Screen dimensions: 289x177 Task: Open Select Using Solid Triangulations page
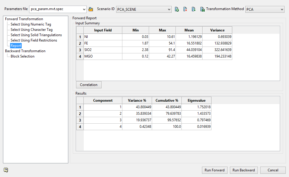[36, 35]
